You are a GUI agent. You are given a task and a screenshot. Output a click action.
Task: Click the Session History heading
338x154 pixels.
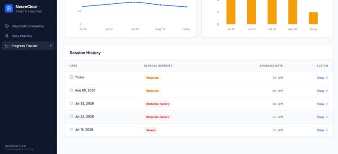tap(85, 53)
